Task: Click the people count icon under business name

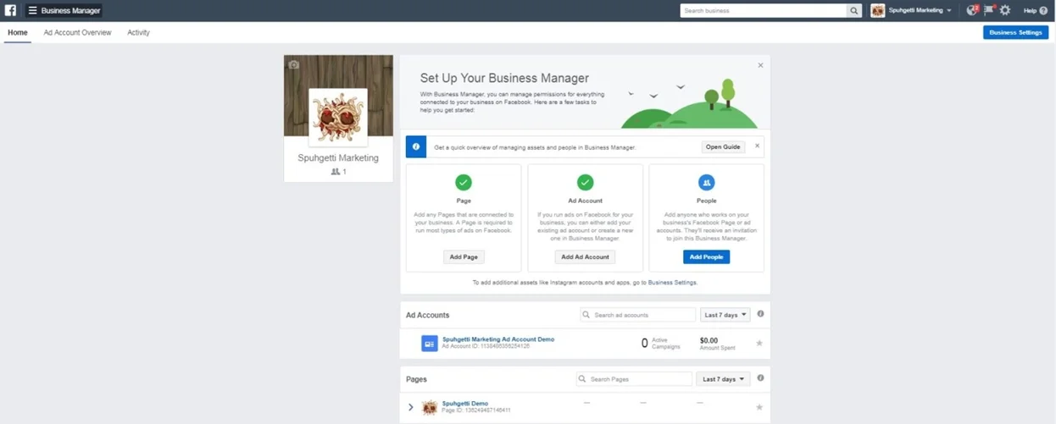Action: [335, 172]
